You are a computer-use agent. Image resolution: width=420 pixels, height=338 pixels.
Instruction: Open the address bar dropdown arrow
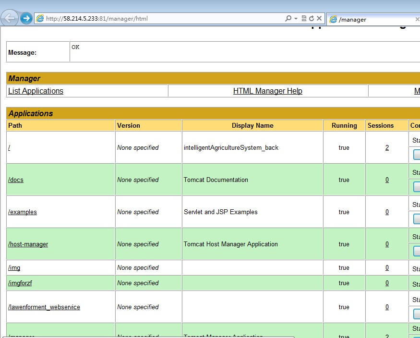tap(296, 18)
